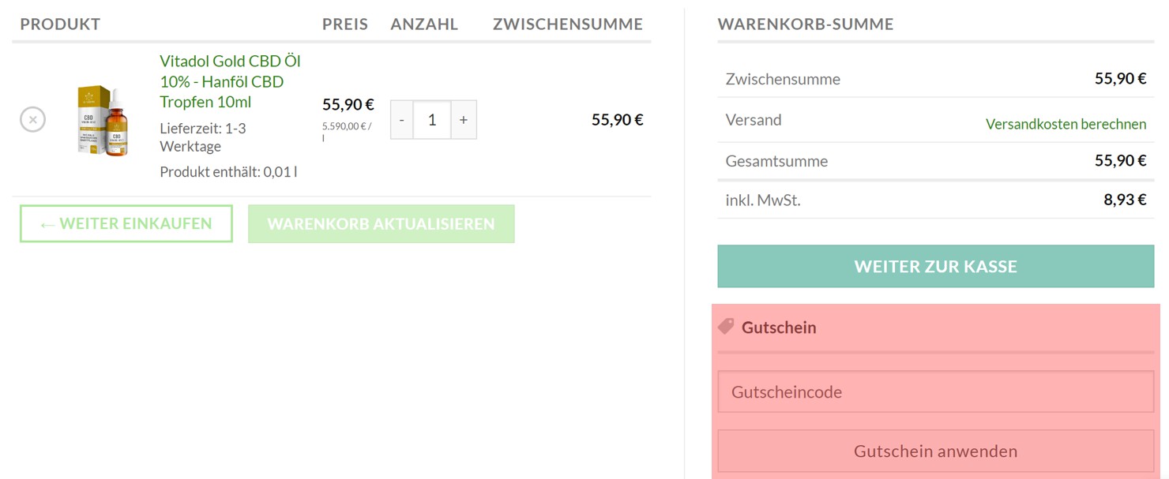1169x479 pixels.
Task: Select the Produkt column header
Action: (x=60, y=24)
